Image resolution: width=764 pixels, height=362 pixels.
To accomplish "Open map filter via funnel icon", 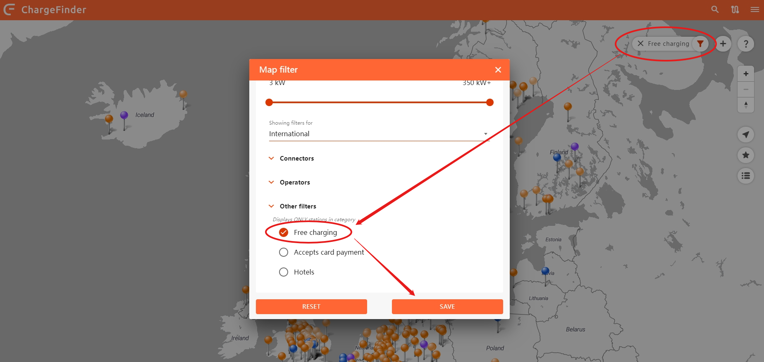I will point(700,43).
